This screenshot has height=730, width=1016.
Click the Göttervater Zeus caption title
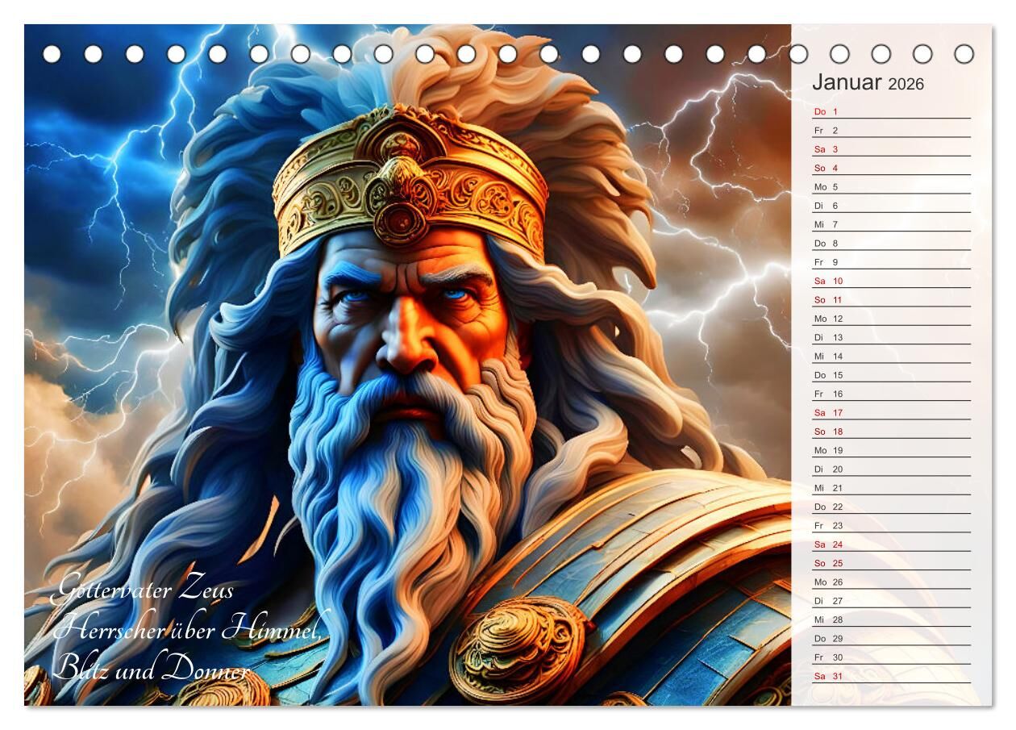143,590
